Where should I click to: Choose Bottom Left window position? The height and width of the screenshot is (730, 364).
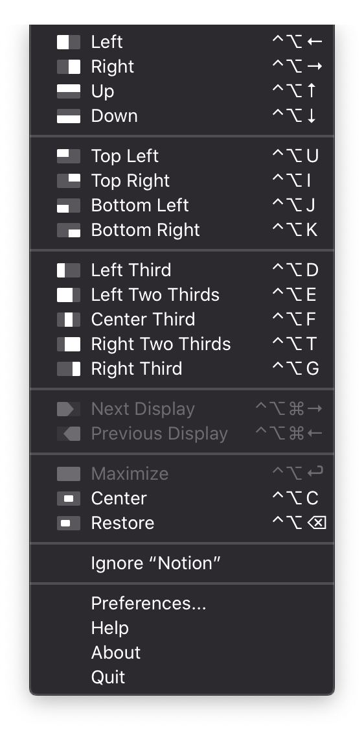click(x=182, y=206)
